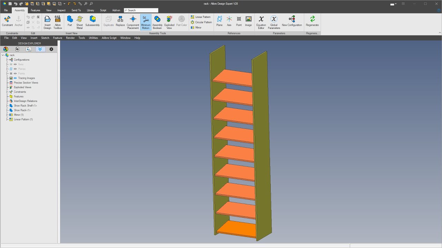This screenshot has height=248, width=442.
Task: Click the measure tool in the quick access toolbar
Action: click(x=80, y=4)
